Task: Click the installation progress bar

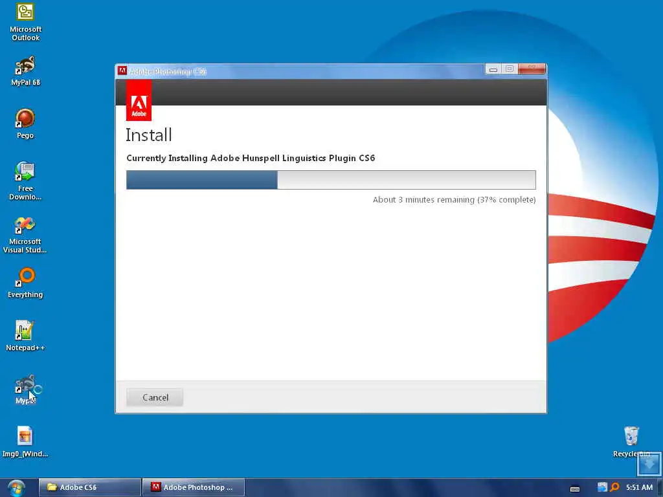Action: pos(331,180)
